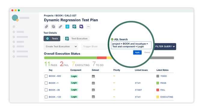Open the FILTER QUERY dropdown

pyautogui.click(x=165, y=47)
